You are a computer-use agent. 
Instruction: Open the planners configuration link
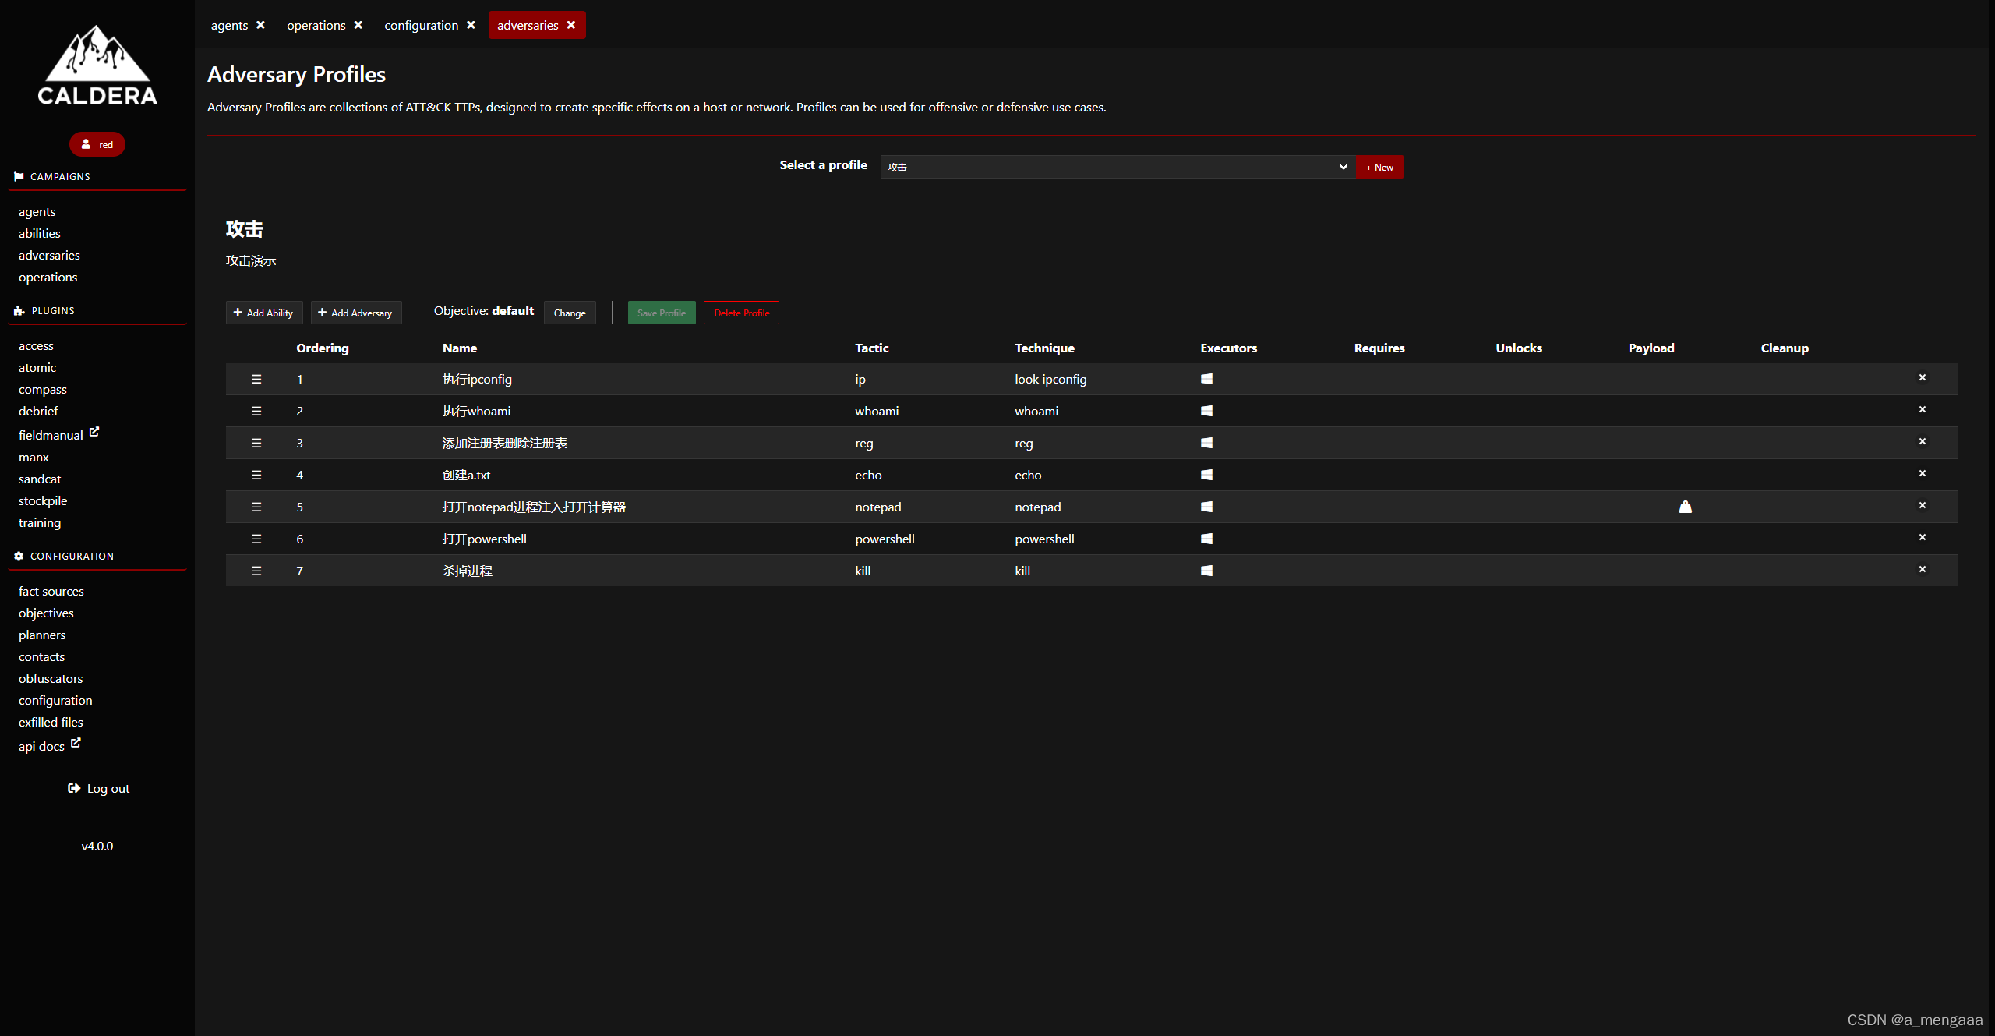[42, 635]
